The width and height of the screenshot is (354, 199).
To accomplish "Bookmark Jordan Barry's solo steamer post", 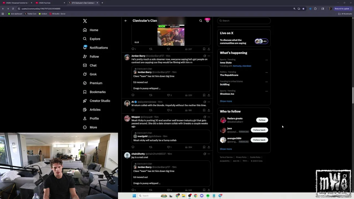I will [204, 95].
